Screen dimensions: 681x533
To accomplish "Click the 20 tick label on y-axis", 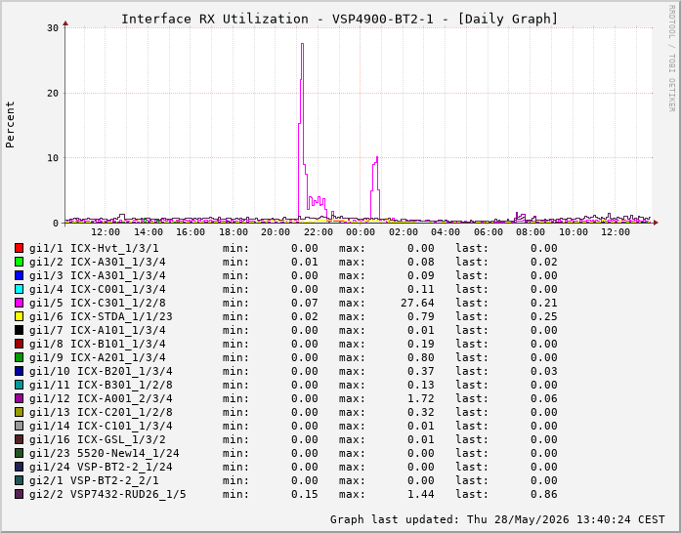I will click(53, 94).
